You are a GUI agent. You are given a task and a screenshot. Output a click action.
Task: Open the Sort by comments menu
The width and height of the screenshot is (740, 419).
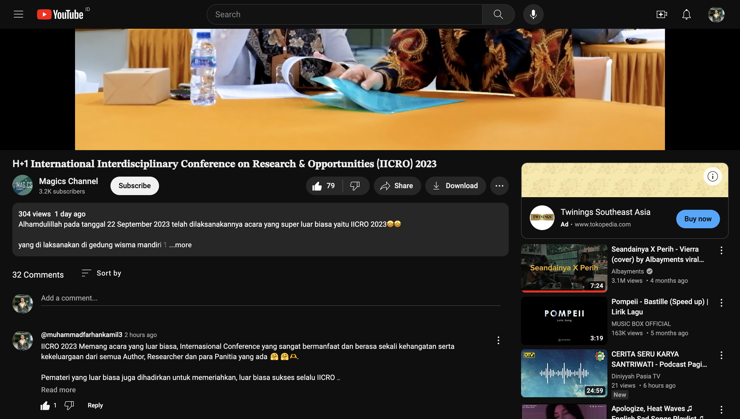[x=101, y=273]
